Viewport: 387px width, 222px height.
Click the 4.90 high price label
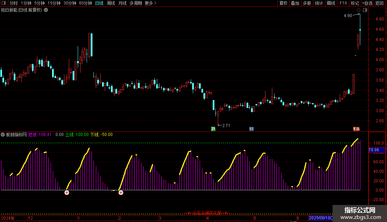click(348, 15)
